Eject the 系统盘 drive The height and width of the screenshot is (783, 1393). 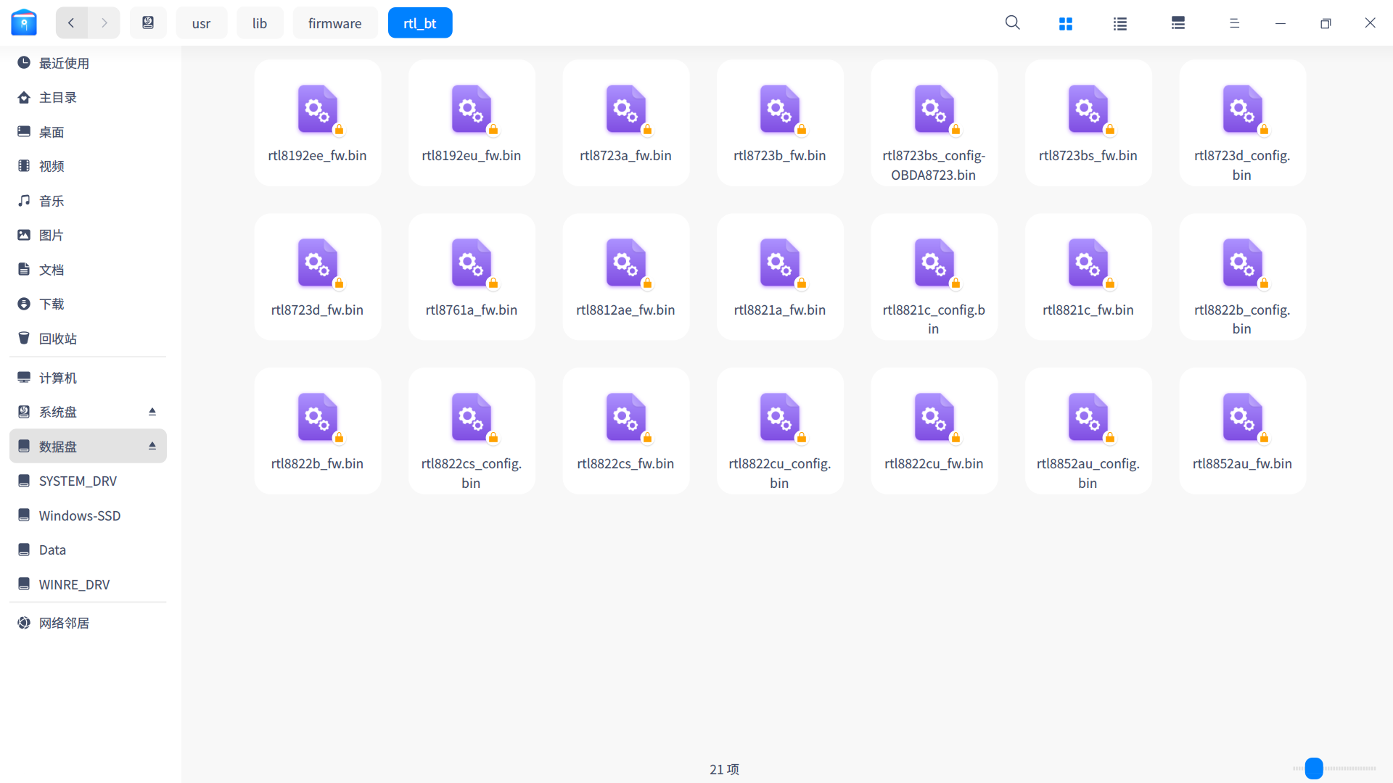point(152,412)
